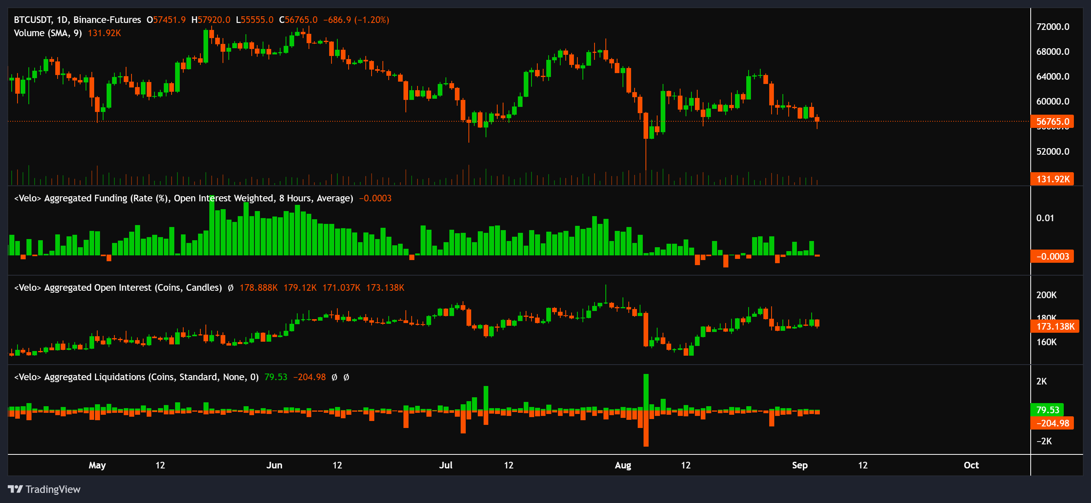Click the 56765.0 current price tag
The width and height of the screenshot is (1091, 503).
(1052, 122)
